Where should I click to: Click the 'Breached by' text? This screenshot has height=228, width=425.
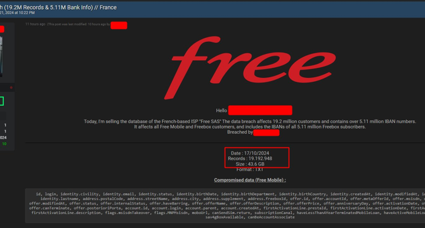[240, 132]
